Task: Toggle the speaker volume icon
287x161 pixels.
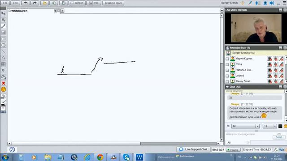Action: click(272, 3)
